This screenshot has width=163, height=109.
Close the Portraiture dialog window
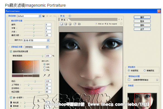click(159, 11)
